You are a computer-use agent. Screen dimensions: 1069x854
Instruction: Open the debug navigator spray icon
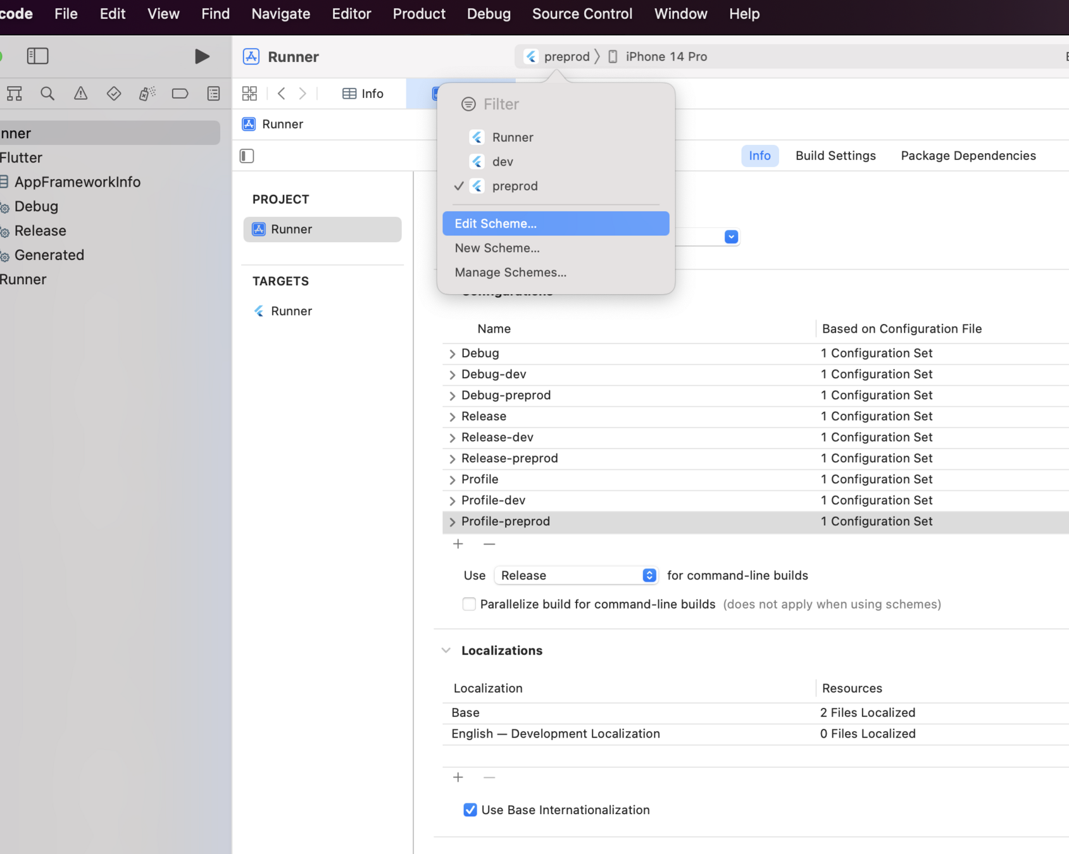[147, 94]
